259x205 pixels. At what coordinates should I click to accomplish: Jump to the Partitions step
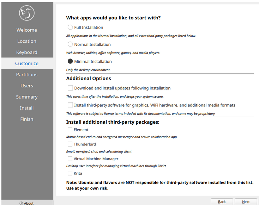click(27, 75)
